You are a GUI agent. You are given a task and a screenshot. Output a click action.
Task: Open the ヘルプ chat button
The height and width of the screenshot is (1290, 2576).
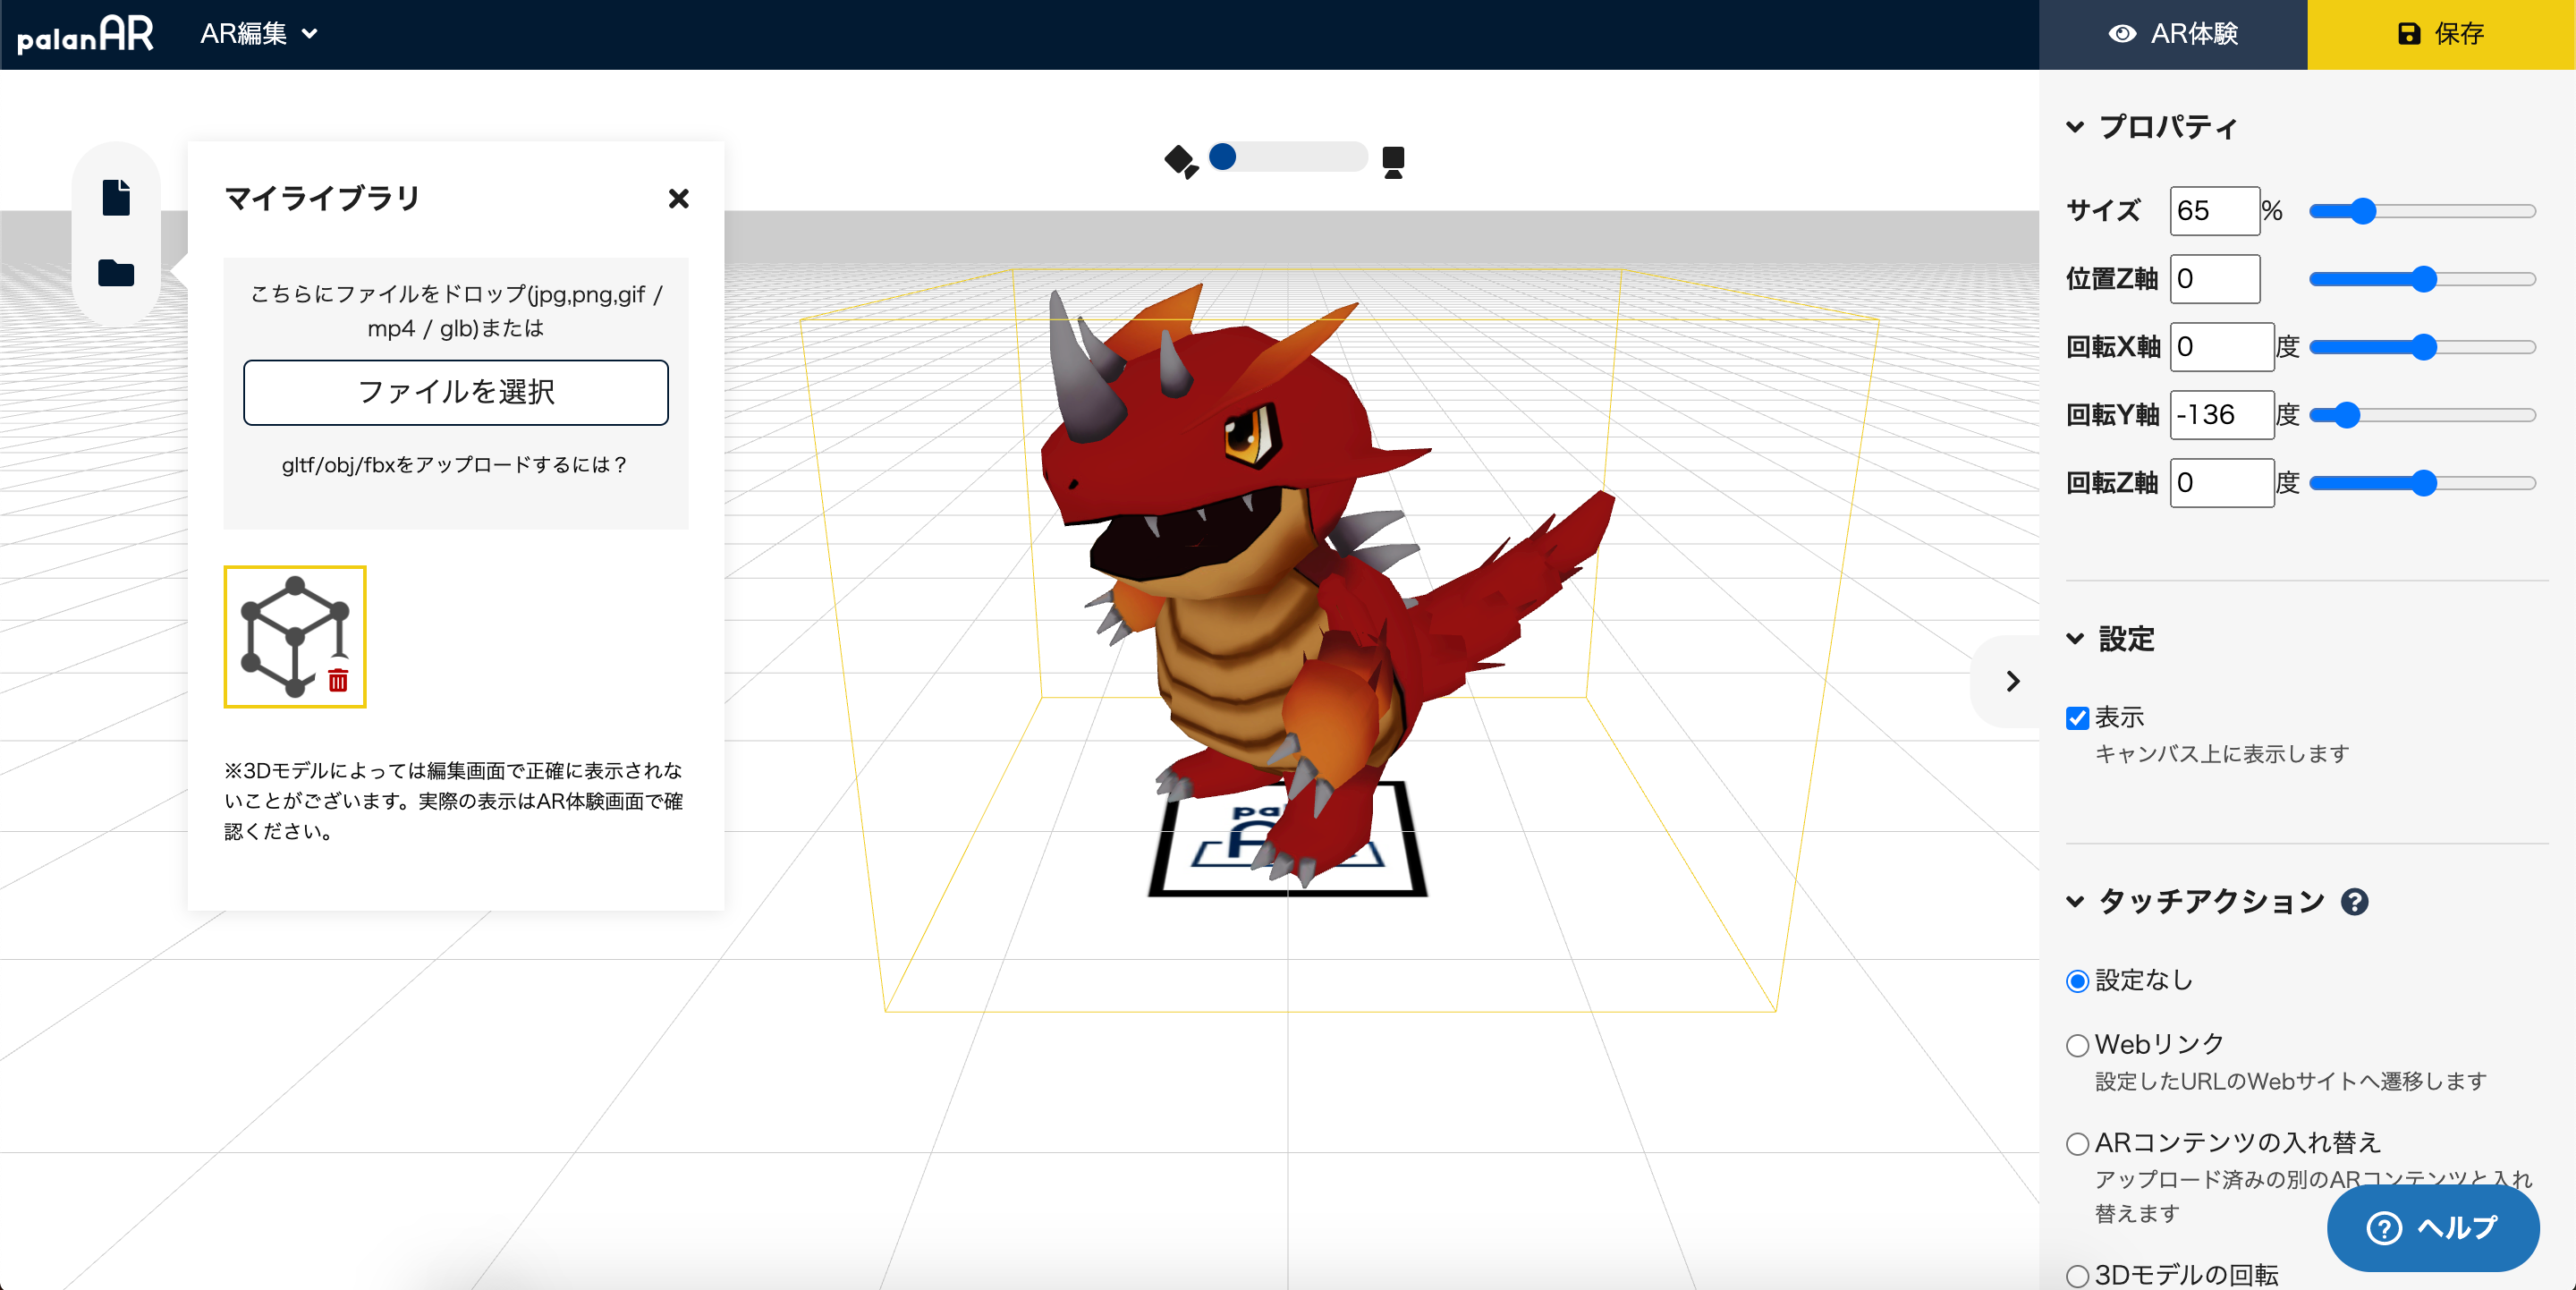2432,1227
